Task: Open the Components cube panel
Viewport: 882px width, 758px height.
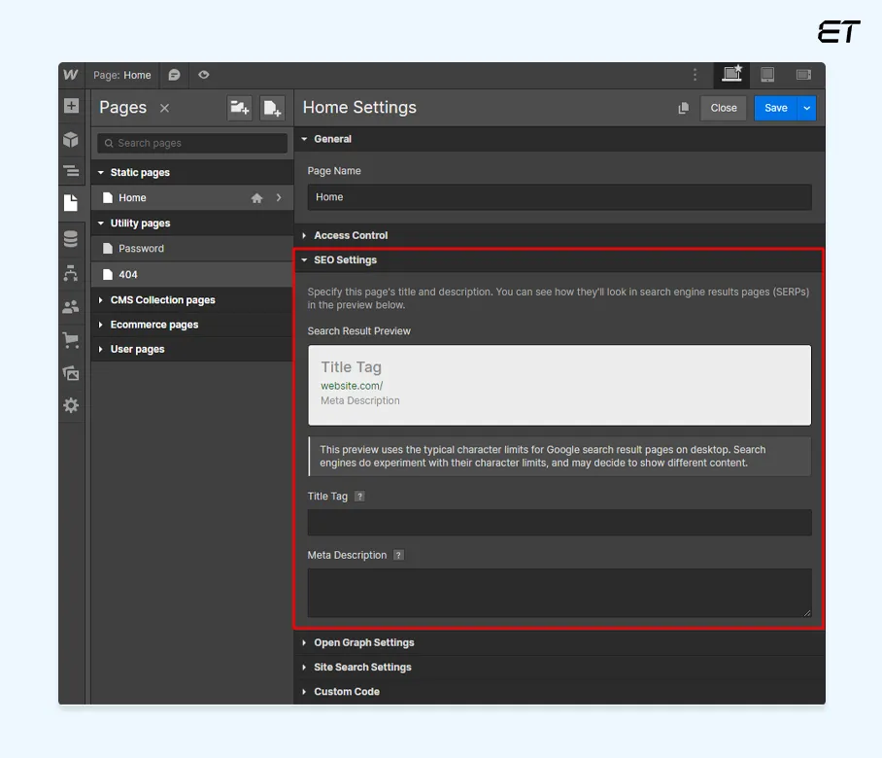Action: (71, 139)
